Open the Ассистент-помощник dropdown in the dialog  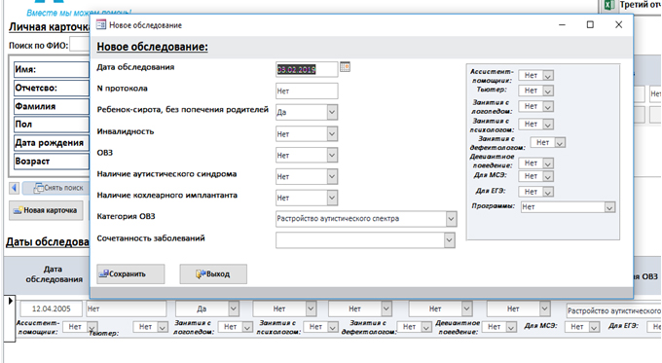548,76
